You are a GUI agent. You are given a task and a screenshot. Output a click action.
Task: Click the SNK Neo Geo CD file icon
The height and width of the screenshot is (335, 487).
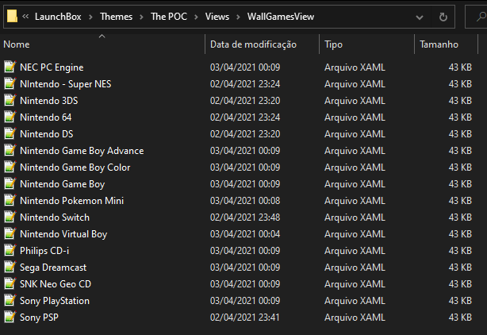point(10,284)
